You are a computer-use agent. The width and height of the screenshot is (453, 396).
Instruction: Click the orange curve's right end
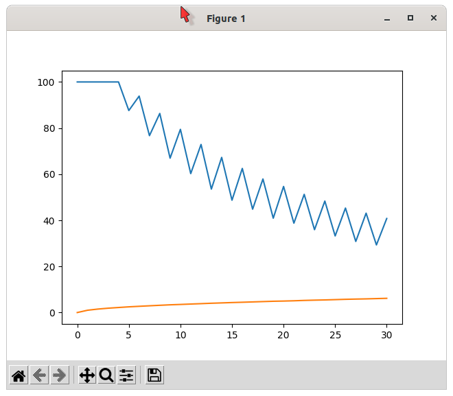tap(386, 299)
